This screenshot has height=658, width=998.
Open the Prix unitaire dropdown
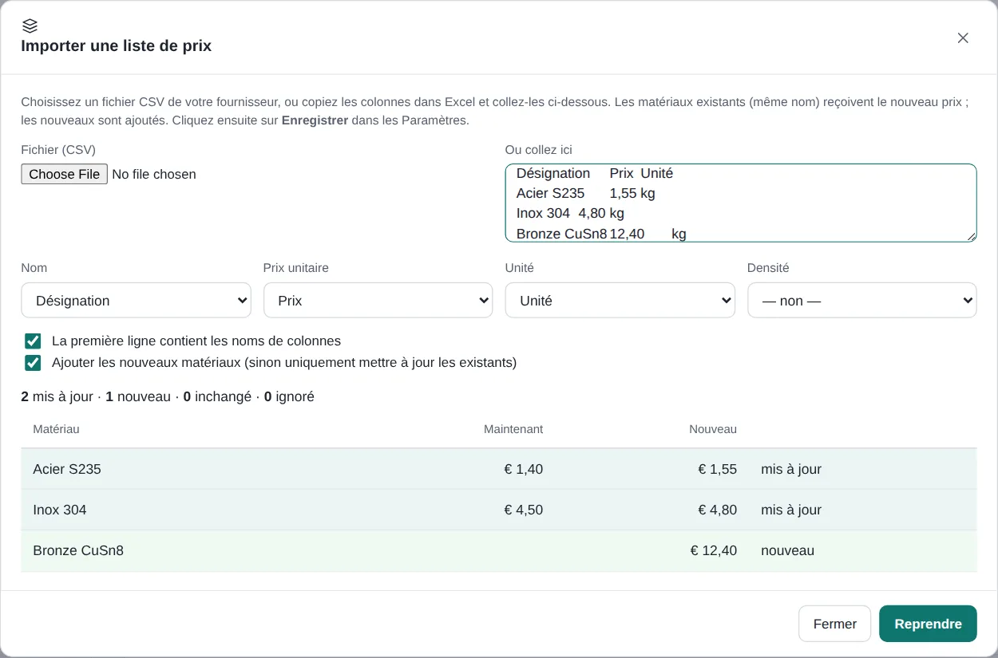click(378, 301)
